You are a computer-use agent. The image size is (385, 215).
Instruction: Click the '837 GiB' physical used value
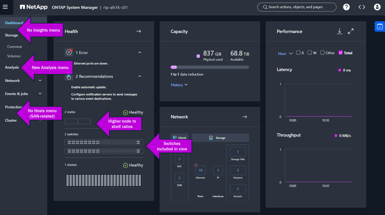point(212,53)
